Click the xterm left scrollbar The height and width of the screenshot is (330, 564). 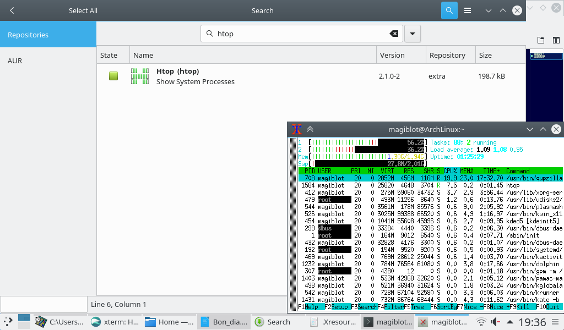(x=293, y=224)
